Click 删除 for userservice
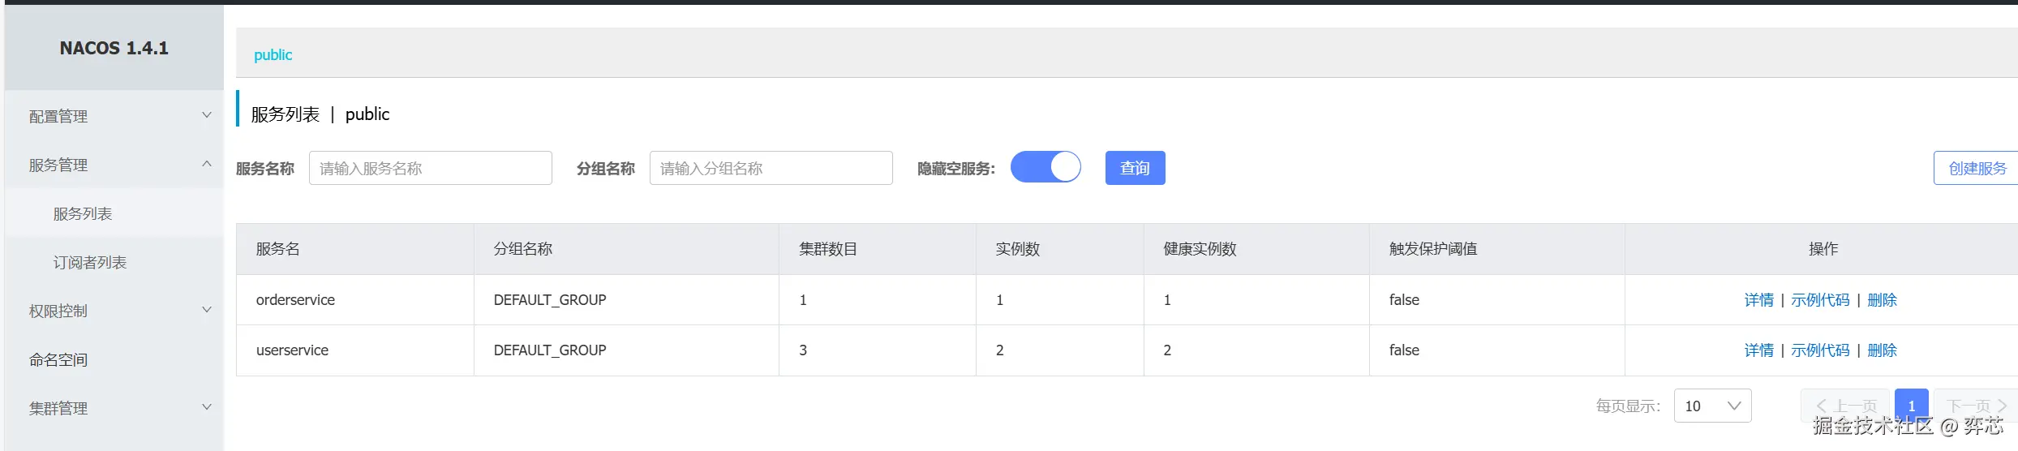Screen dimensions: 2018x451 tap(1882, 350)
